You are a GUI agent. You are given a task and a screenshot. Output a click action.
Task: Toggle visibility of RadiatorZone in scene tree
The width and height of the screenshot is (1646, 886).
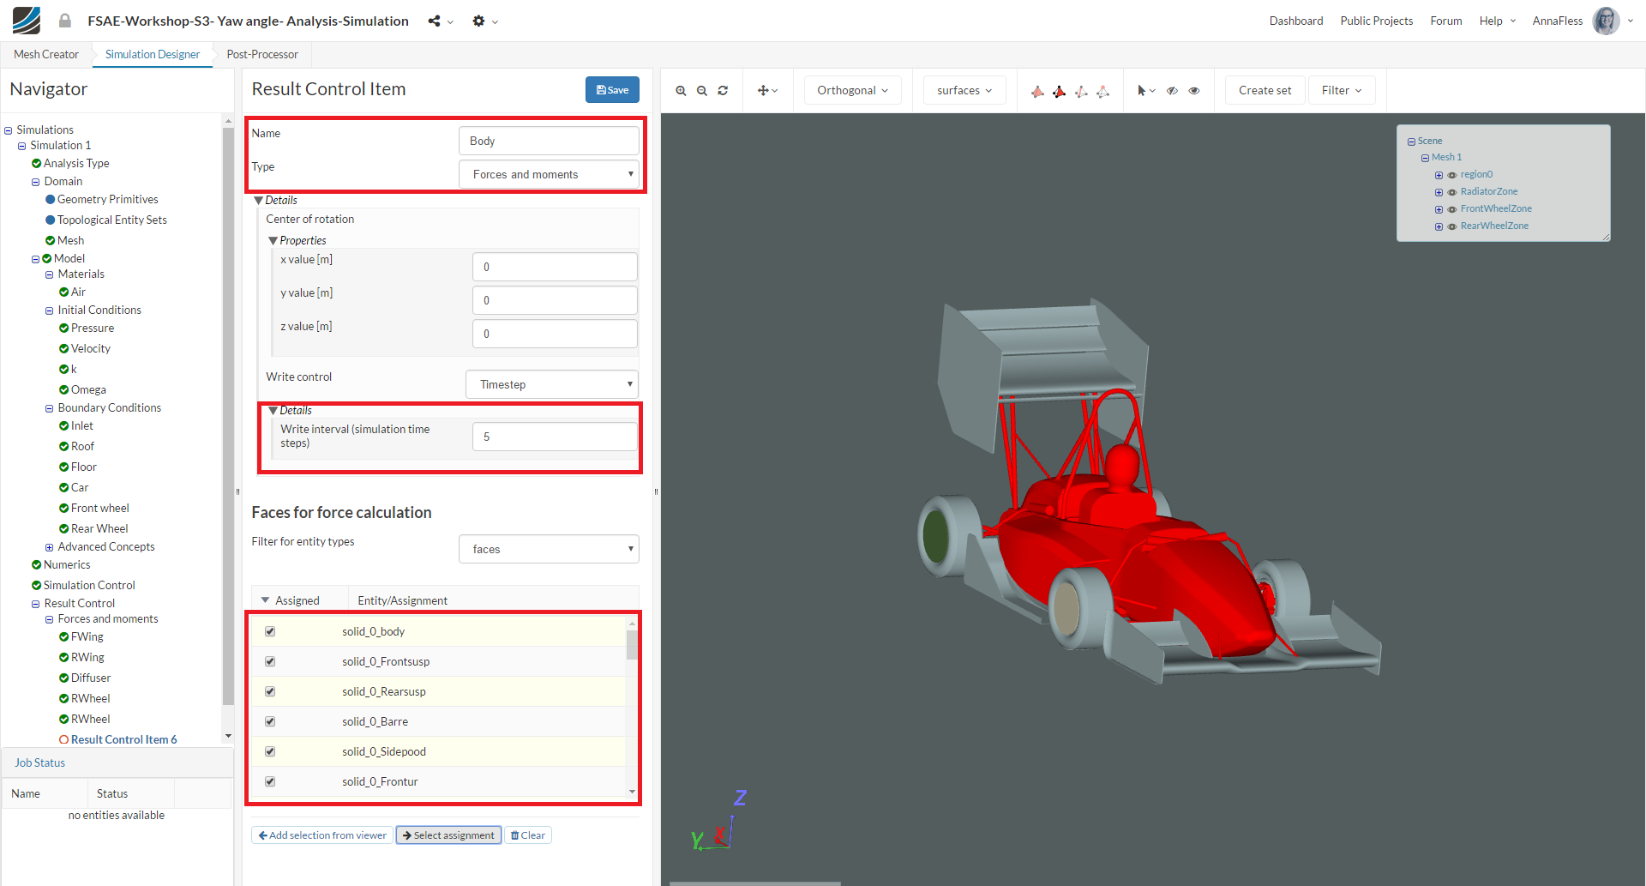pyautogui.click(x=1452, y=192)
